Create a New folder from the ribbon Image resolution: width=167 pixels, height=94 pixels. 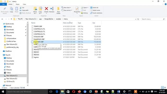coord(58,10)
